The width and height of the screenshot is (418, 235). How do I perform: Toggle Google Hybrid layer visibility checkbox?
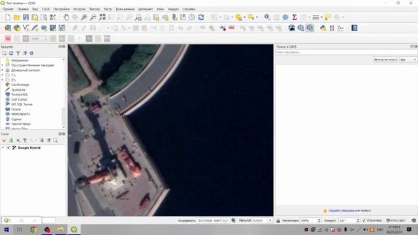pyautogui.click(x=8, y=148)
